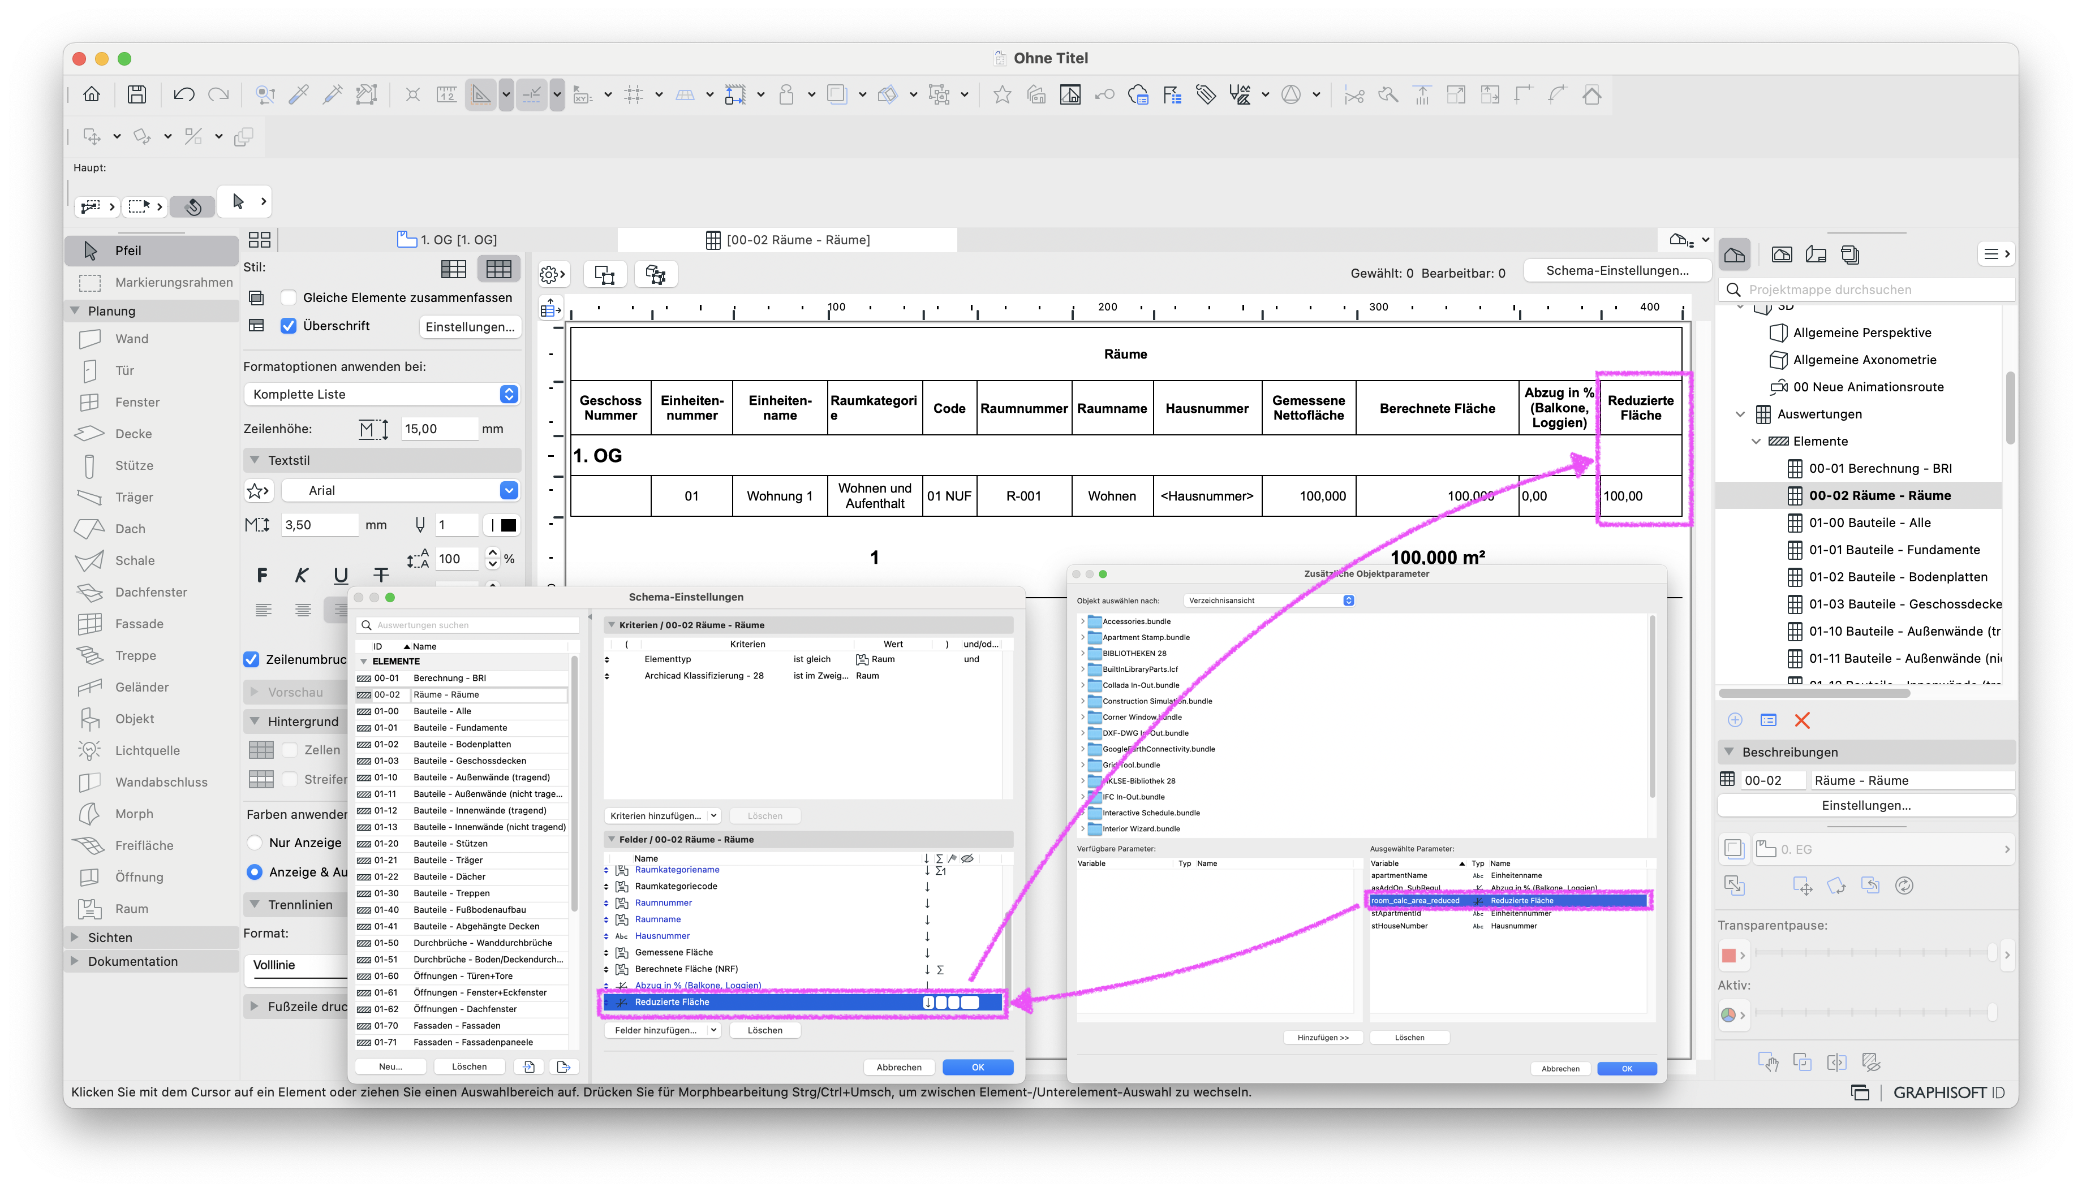Open the Projektmappe navigator icon
The width and height of the screenshot is (2082, 1192).
[x=1734, y=254]
